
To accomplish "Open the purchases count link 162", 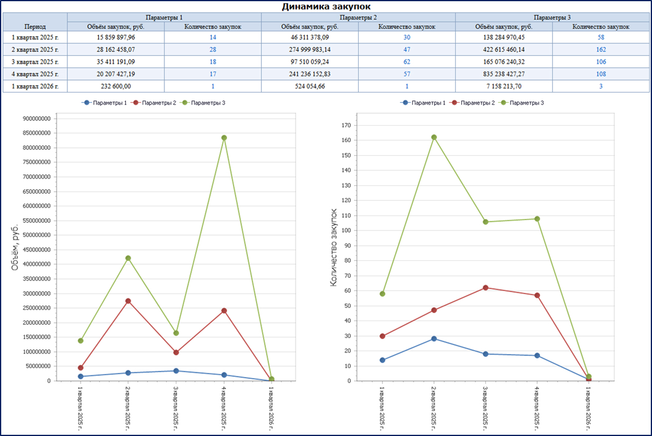I will click(x=601, y=49).
